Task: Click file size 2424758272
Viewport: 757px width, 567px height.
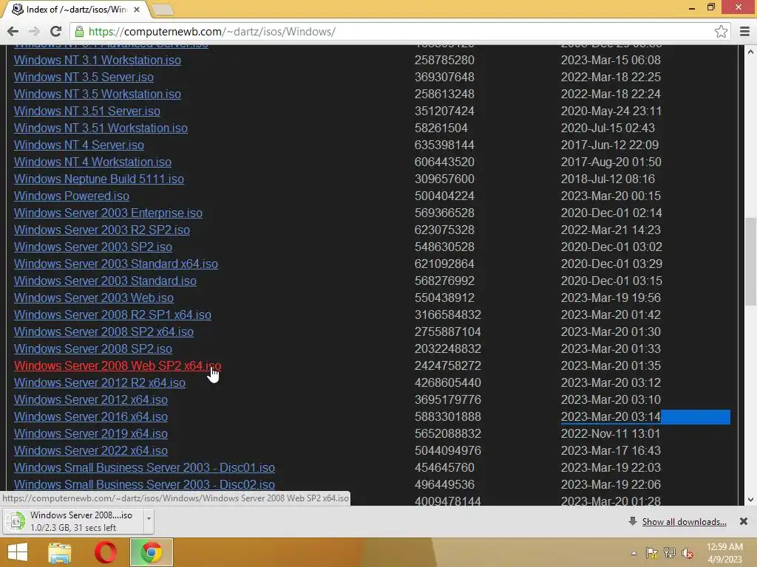Action: point(447,365)
